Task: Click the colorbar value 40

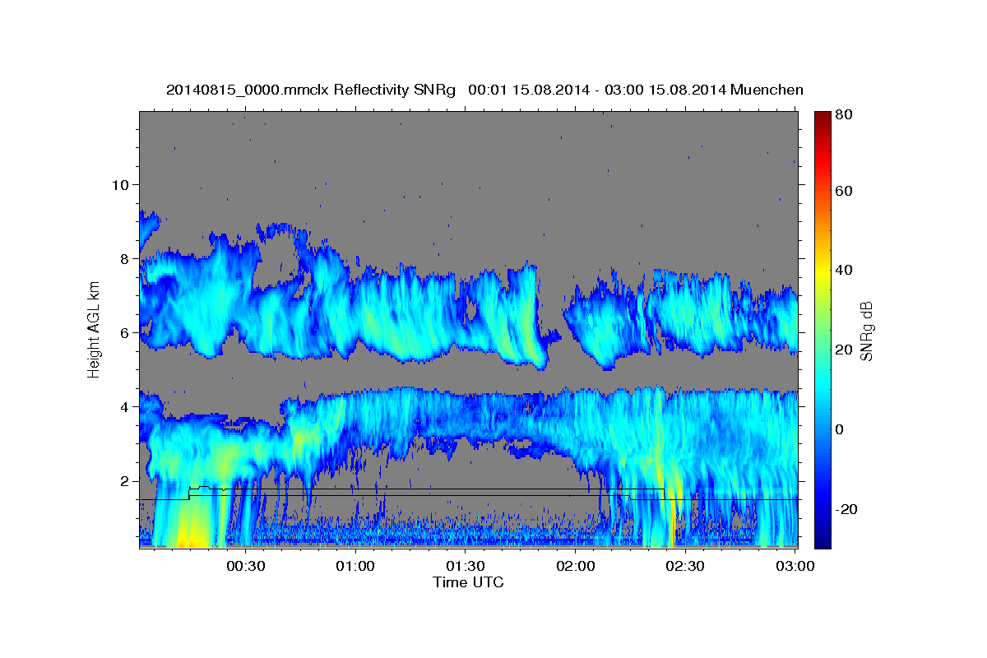Action: (x=845, y=270)
